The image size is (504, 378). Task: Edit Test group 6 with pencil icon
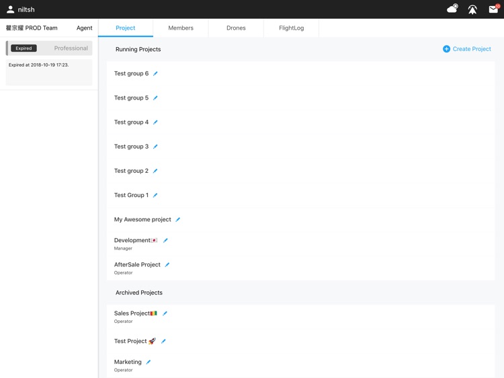(x=155, y=74)
